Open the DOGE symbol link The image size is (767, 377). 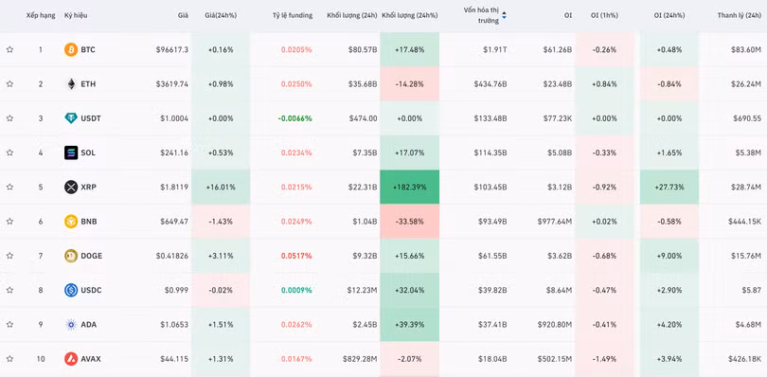[x=92, y=256]
